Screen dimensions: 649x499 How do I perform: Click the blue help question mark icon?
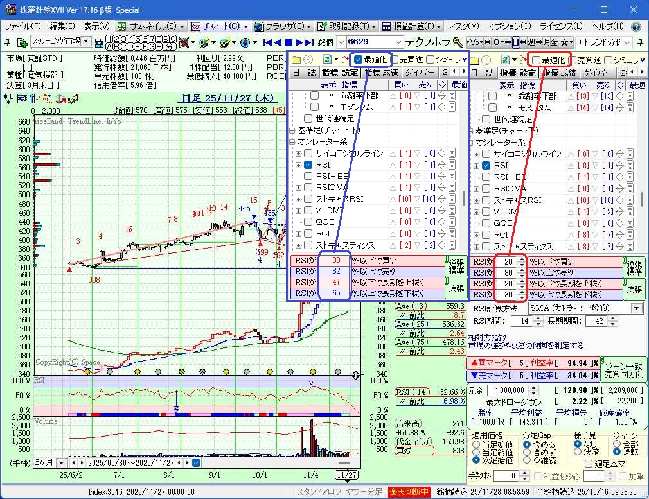click(x=636, y=27)
